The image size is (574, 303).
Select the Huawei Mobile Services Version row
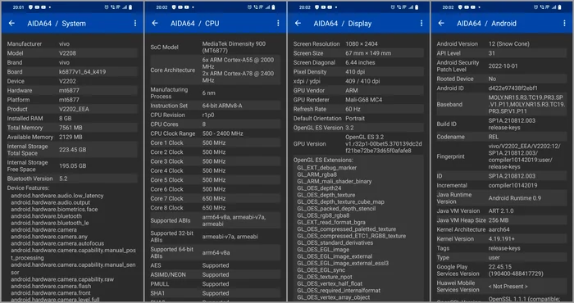click(501, 286)
